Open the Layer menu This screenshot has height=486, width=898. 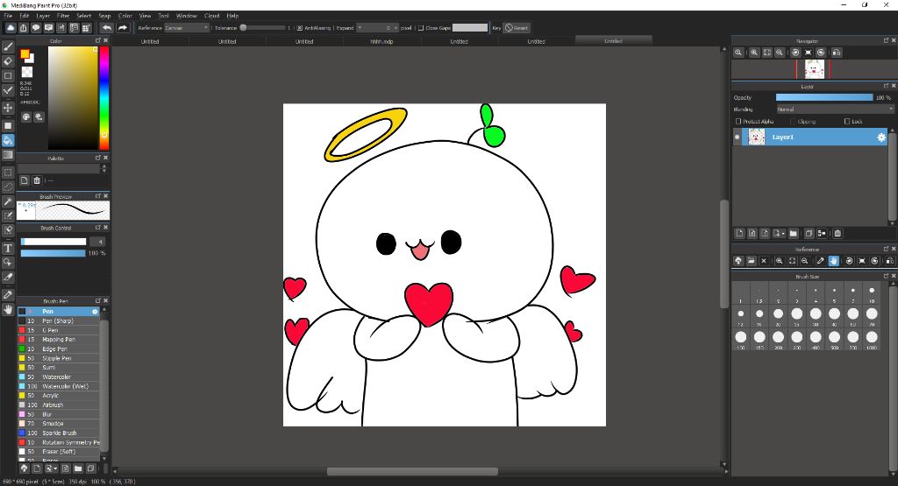pyautogui.click(x=43, y=16)
